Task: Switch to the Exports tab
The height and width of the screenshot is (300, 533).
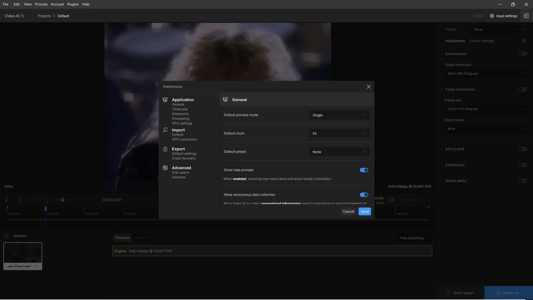Action: point(142,238)
